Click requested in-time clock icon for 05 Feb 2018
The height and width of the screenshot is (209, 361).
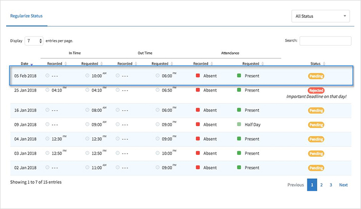pos(87,75)
